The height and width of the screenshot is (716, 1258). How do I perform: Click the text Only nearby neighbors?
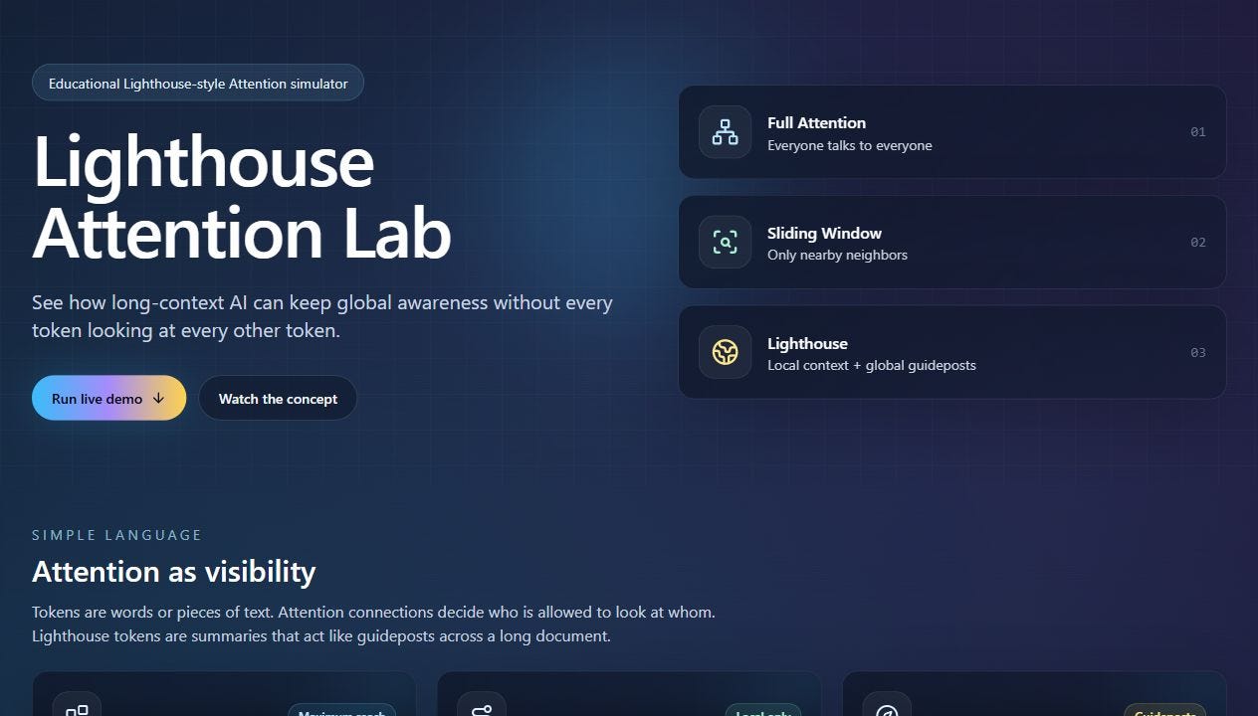point(837,256)
